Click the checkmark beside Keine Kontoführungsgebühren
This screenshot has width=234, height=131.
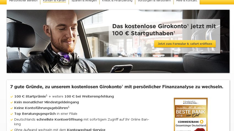12,108
